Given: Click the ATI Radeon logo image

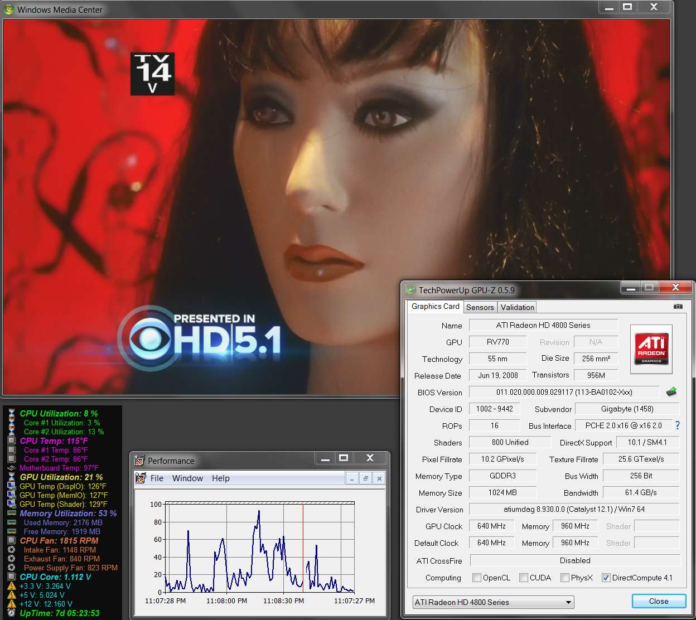Looking at the screenshot, I should click(x=651, y=348).
